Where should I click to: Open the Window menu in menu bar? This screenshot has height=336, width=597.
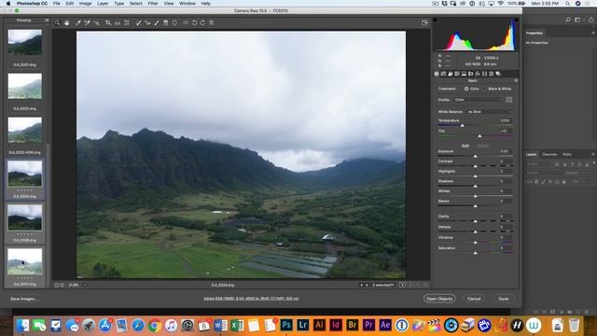tap(187, 4)
